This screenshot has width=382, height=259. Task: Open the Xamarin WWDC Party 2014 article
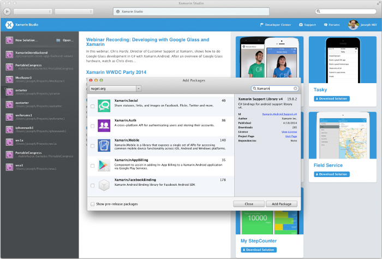pyautogui.click(x=116, y=72)
